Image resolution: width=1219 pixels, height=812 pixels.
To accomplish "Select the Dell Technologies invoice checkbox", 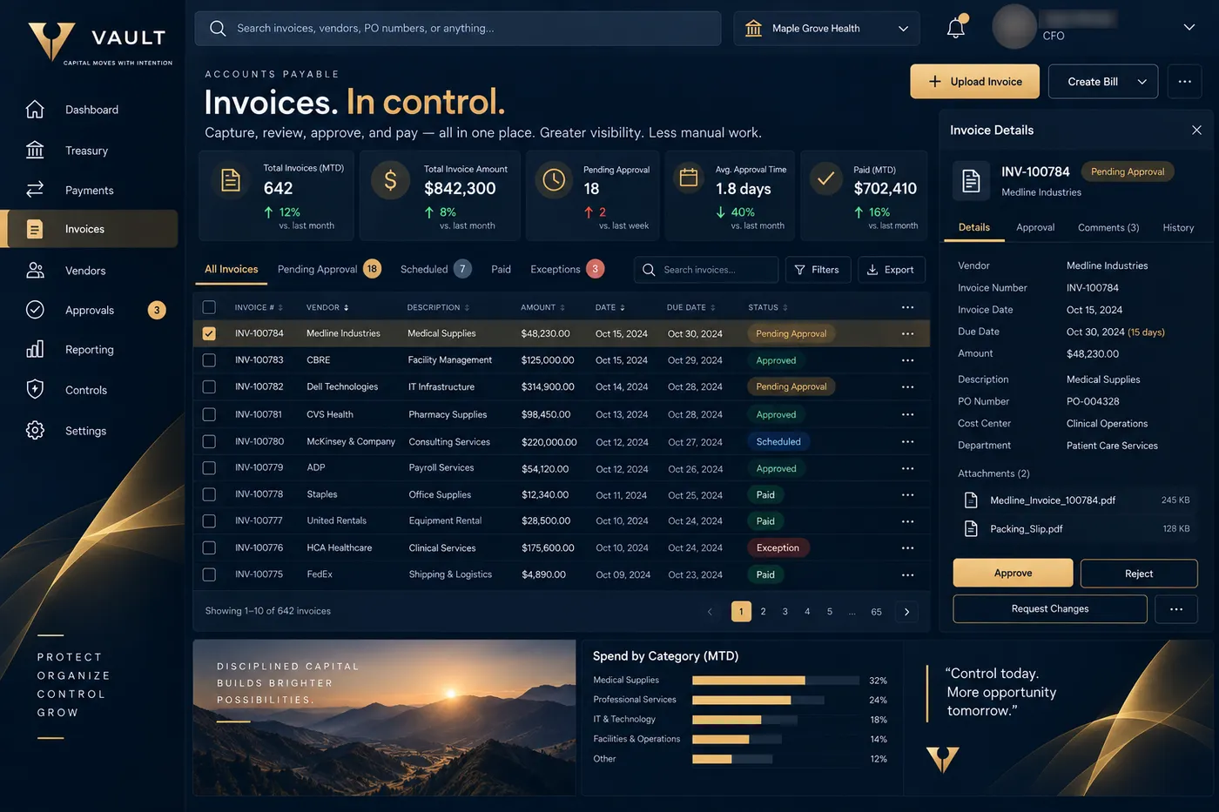I will click(x=209, y=386).
